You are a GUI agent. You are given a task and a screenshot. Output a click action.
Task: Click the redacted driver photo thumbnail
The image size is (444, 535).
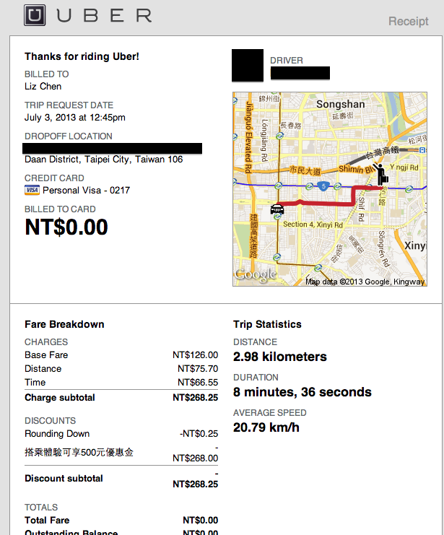(248, 66)
